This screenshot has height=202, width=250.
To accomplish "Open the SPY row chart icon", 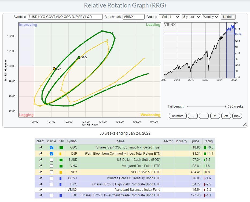I will [x=40, y=172].
